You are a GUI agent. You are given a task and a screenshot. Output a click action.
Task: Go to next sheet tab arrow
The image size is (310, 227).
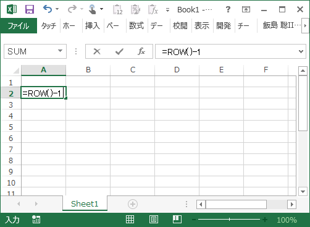pyautogui.click(x=36, y=204)
